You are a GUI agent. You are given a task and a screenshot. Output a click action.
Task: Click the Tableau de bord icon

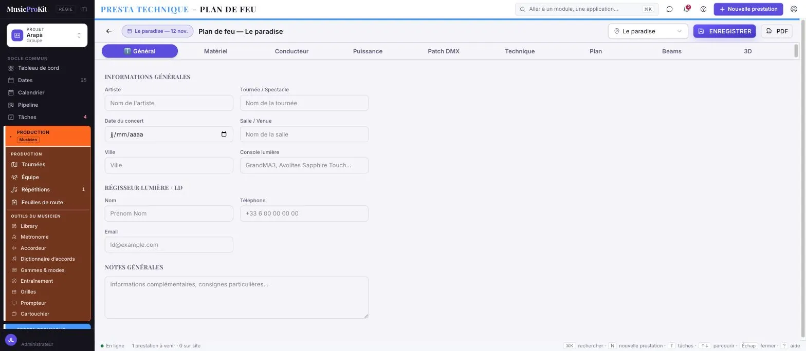click(x=11, y=68)
